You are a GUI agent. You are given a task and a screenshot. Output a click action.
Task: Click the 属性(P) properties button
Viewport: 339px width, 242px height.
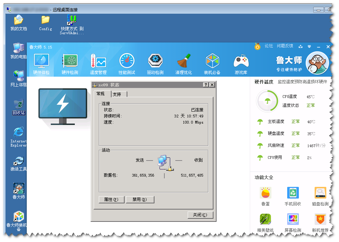click(111, 200)
